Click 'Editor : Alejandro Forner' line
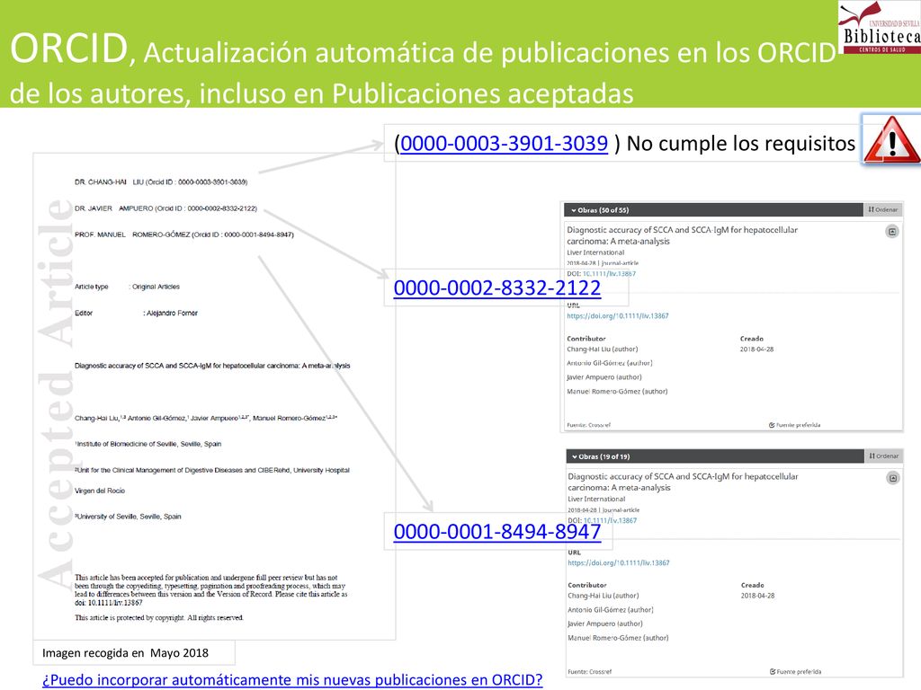This screenshot has width=921, height=690. tap(136, 314)
